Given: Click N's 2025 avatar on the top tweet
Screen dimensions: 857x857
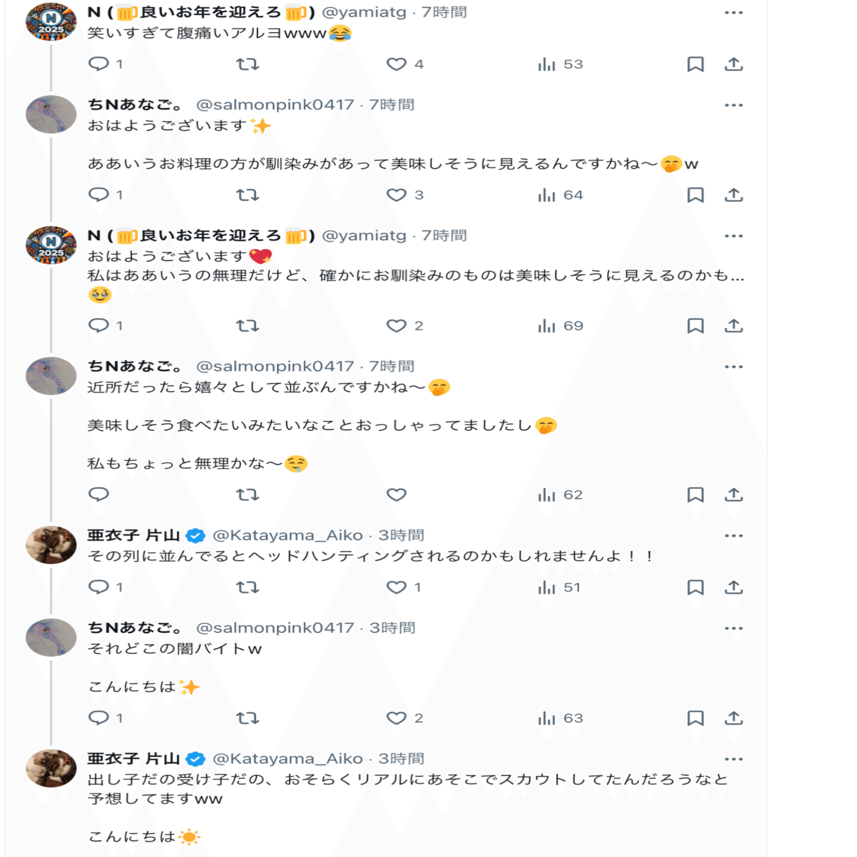Looking at the screenshot, I should (51, 22).
